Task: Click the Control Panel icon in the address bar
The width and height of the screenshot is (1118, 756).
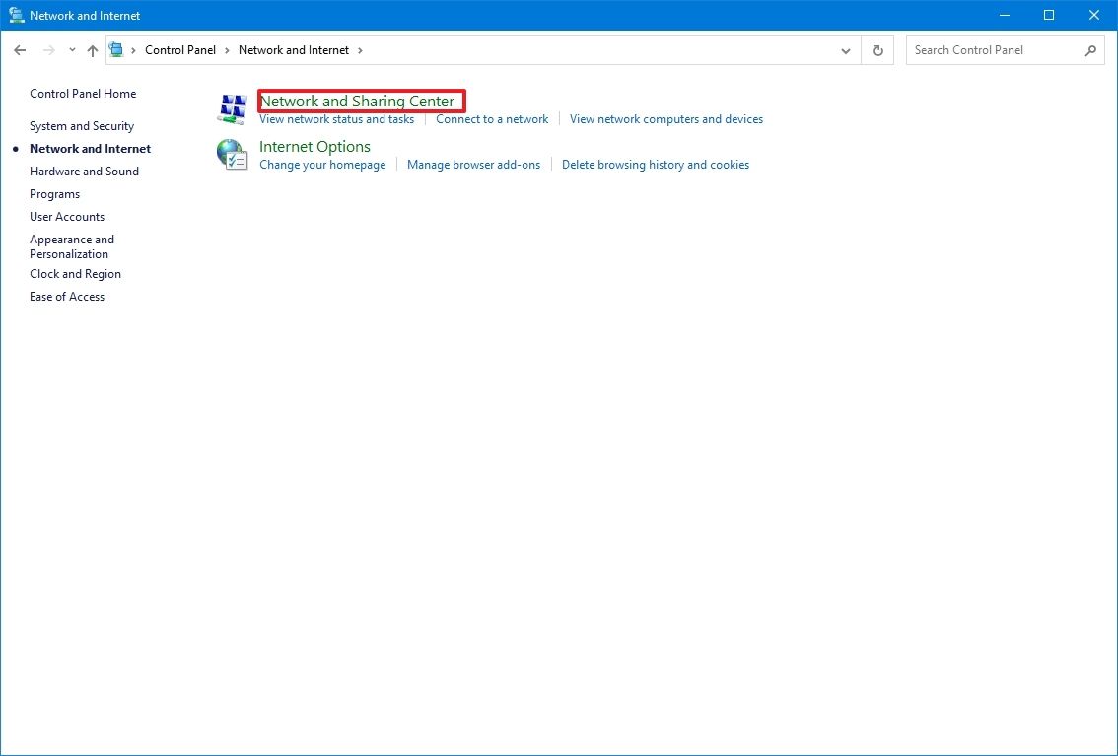Action: click(115, 49)
